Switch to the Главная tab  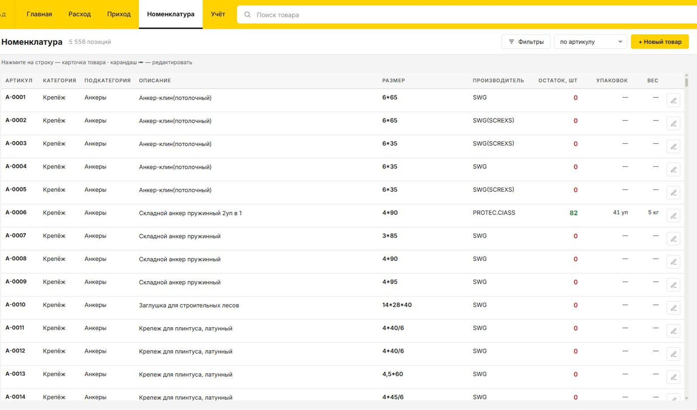39,14
